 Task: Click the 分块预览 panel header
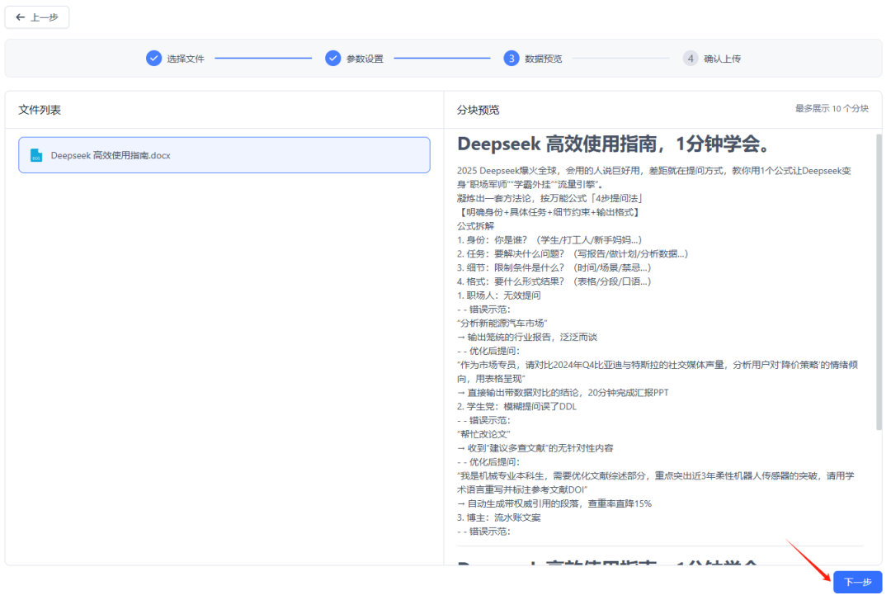[x=478, y=110]
